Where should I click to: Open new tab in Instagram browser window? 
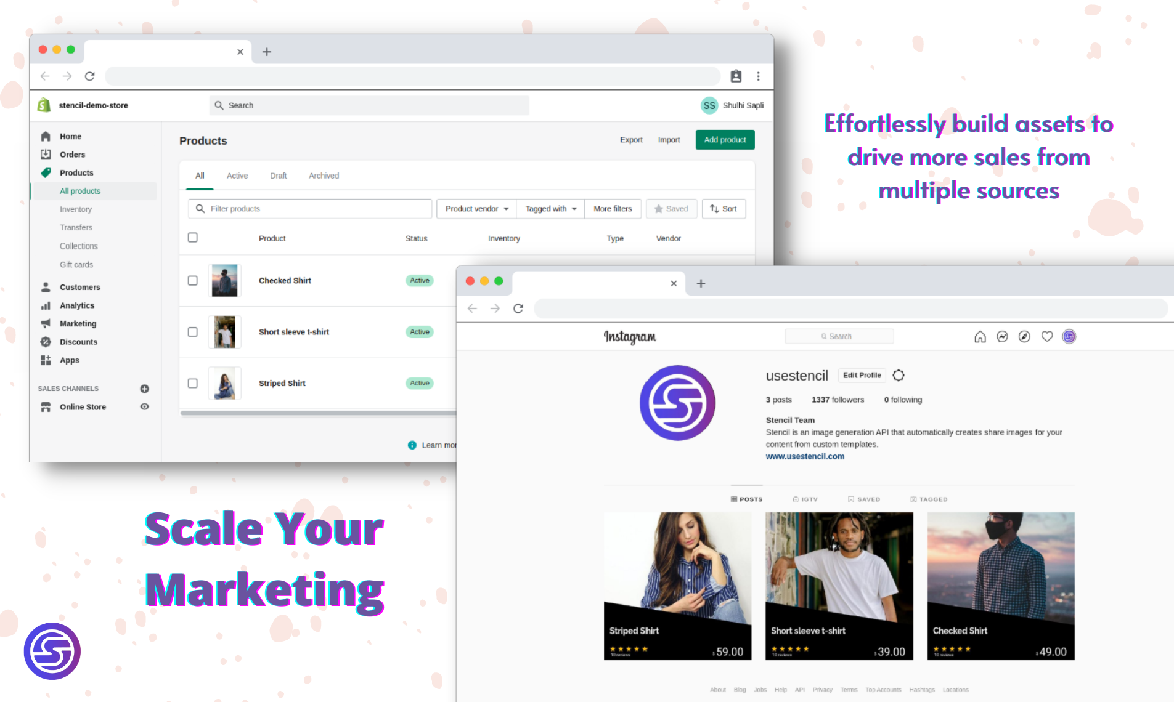701,283
